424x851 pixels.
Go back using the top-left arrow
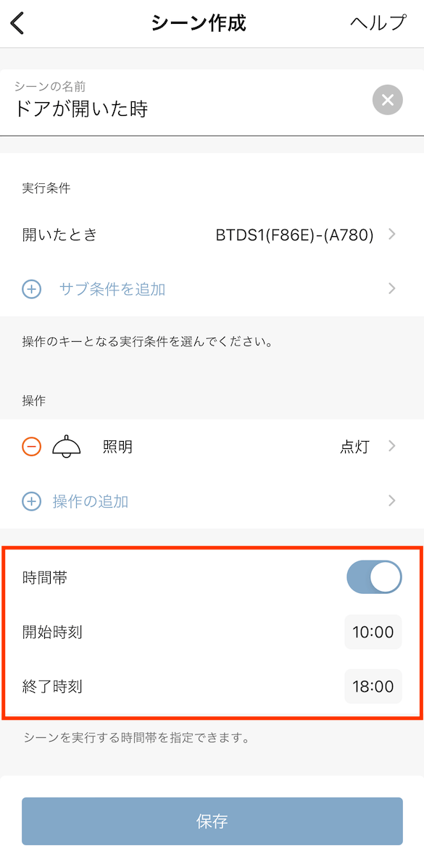pyautogui.click(x=17, y=23)
